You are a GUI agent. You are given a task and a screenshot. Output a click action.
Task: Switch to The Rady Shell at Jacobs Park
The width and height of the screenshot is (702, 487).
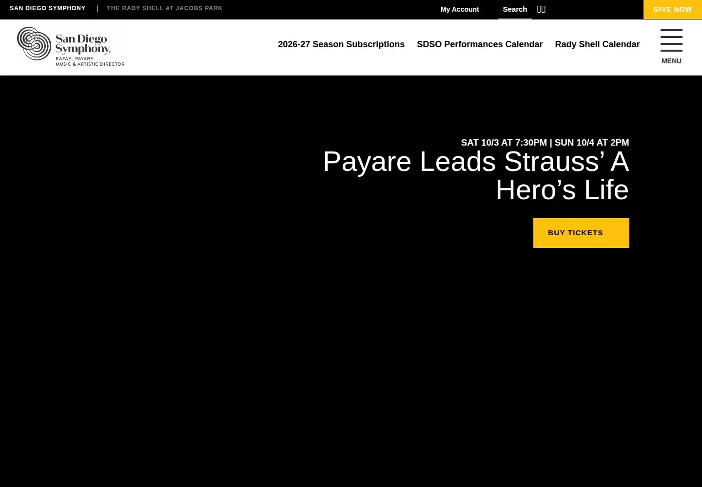click(x=165, y=8)
